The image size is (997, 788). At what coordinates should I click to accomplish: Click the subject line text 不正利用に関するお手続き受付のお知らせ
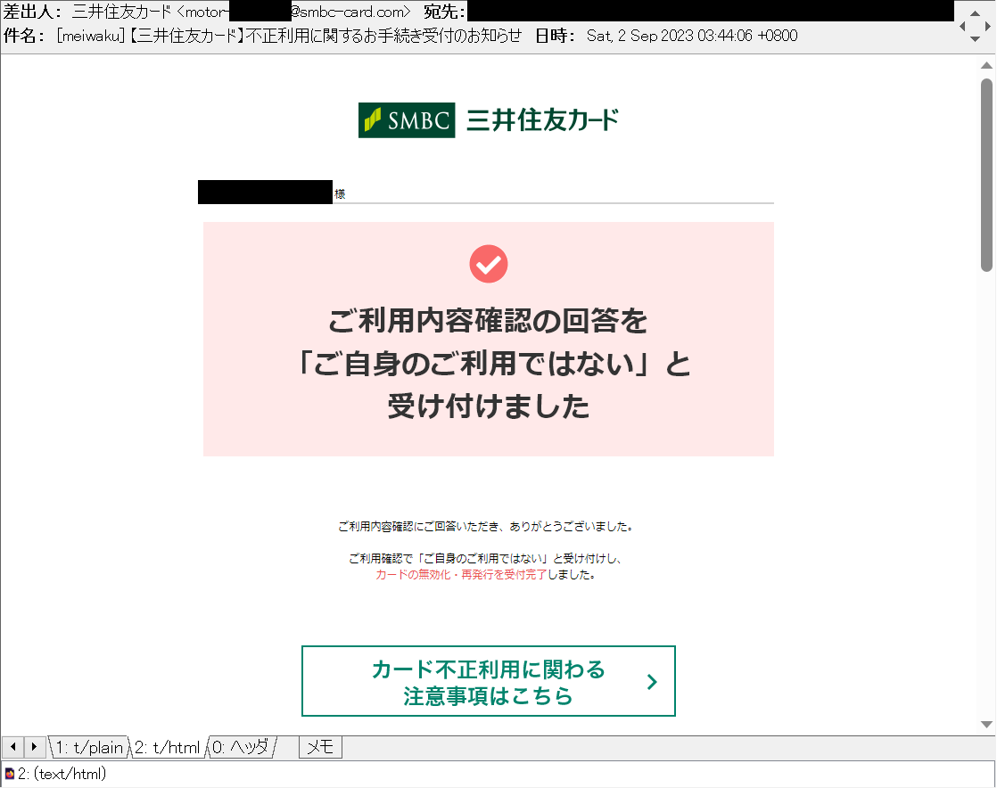(383, 36)
